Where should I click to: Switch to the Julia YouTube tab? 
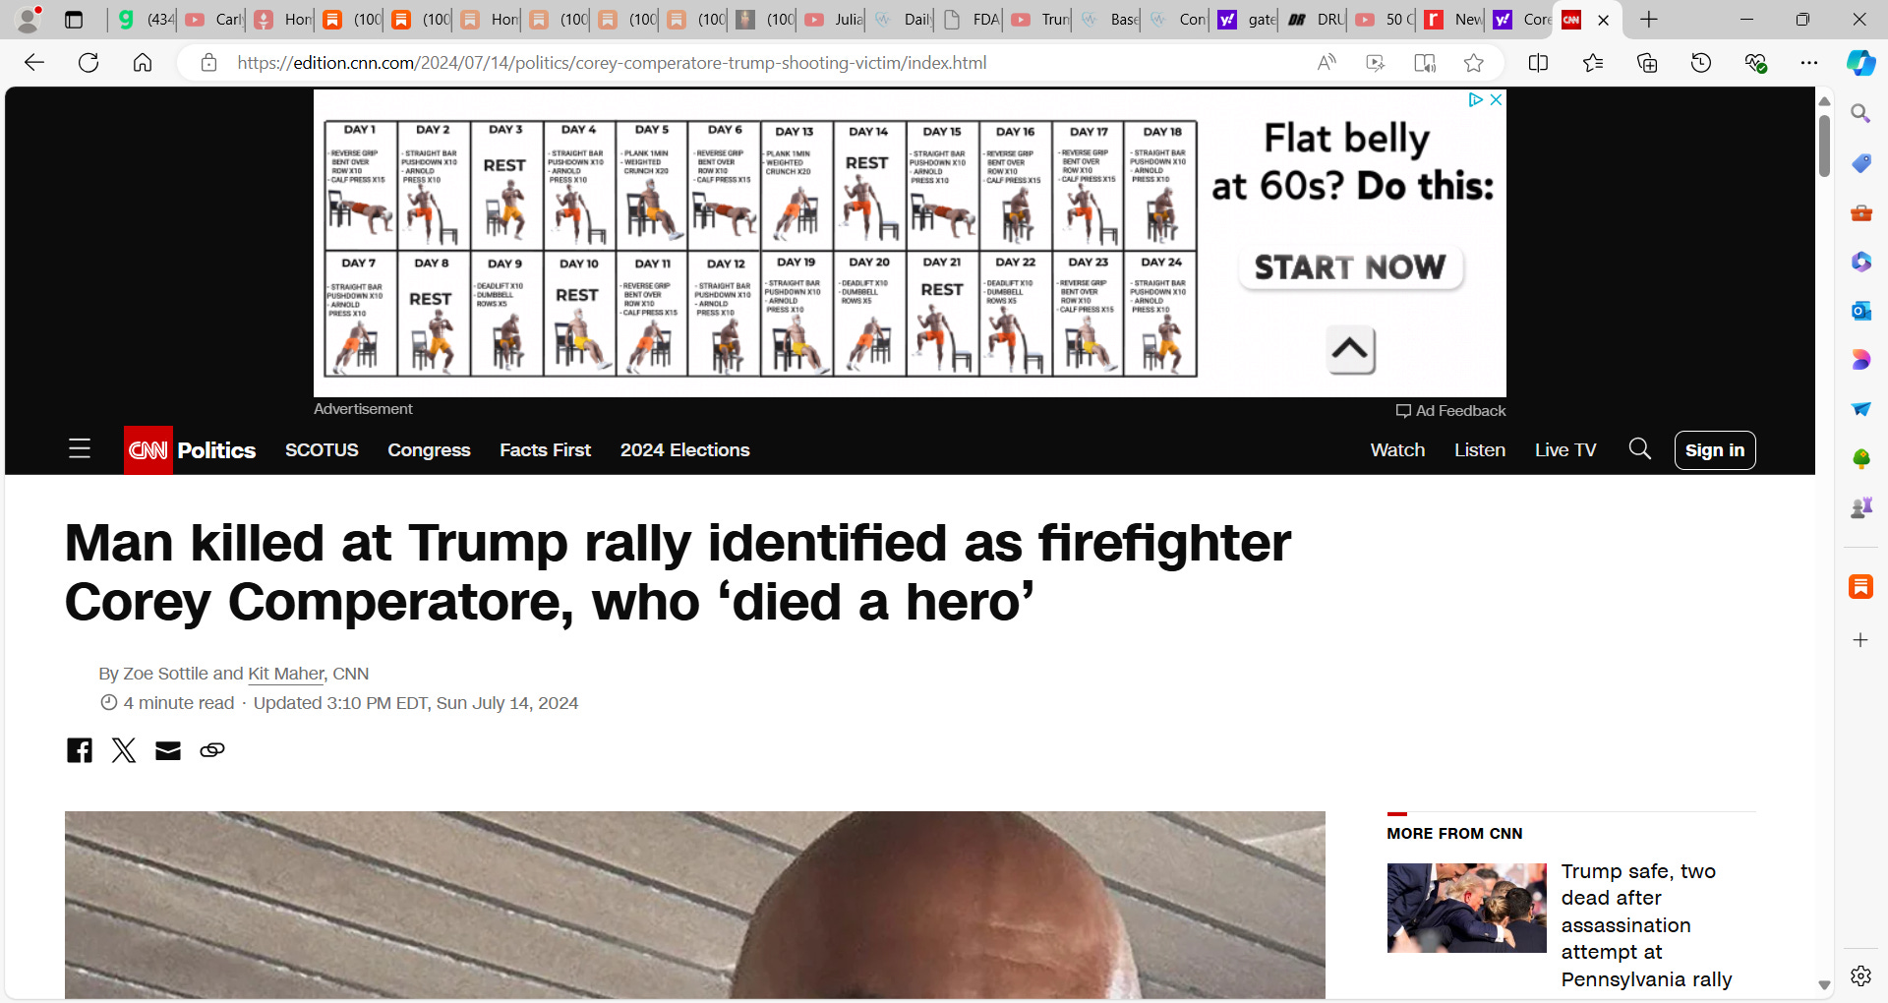click(833, 20)
